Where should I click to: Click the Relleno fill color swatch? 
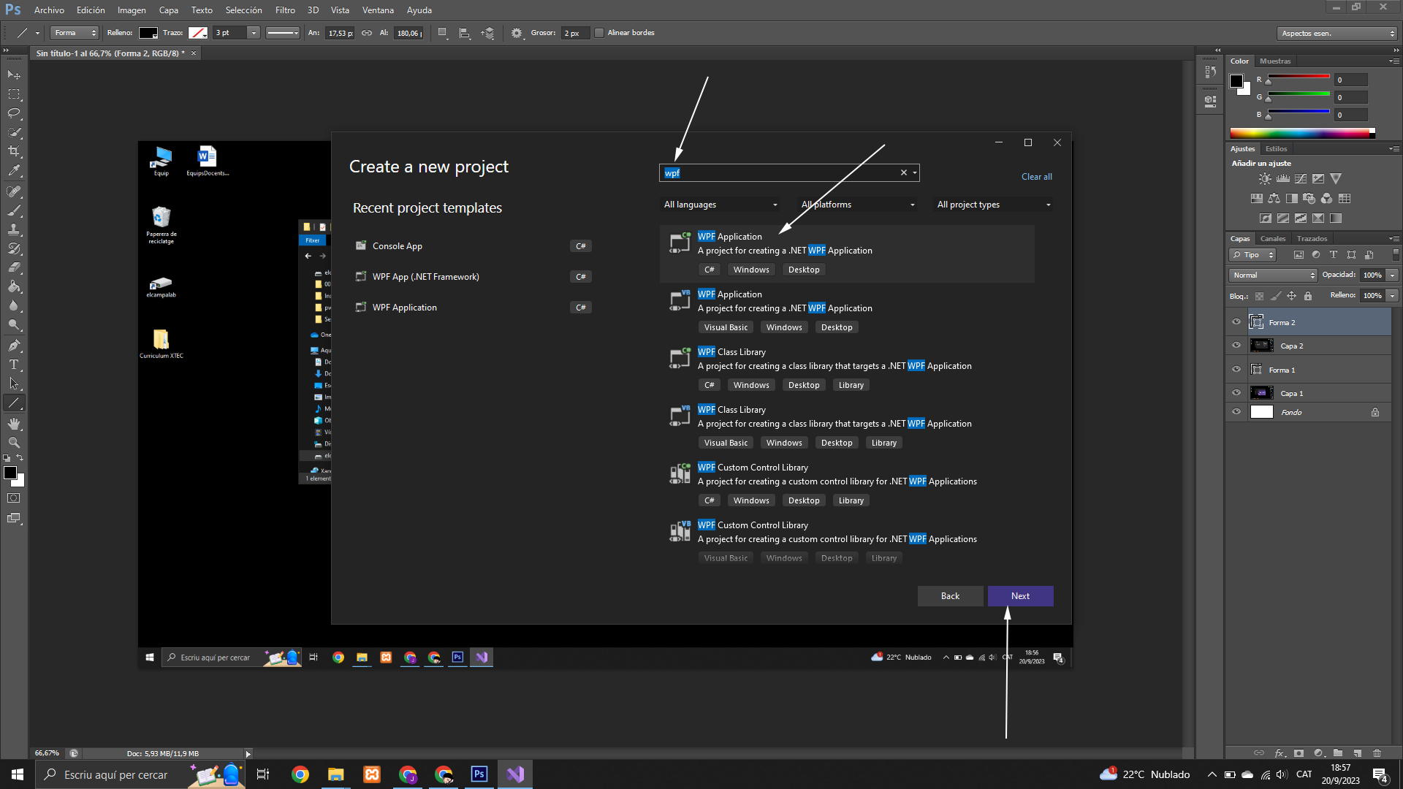[x=148, y=33]
